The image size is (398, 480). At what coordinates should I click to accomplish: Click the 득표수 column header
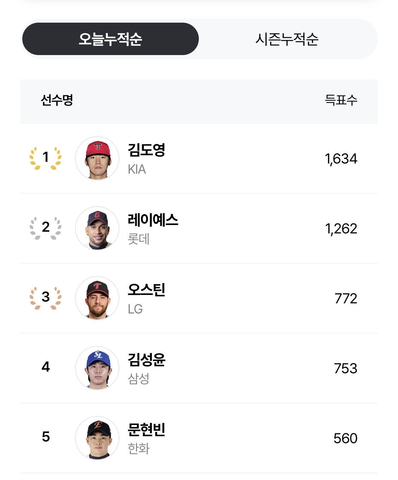click(341, 100)
